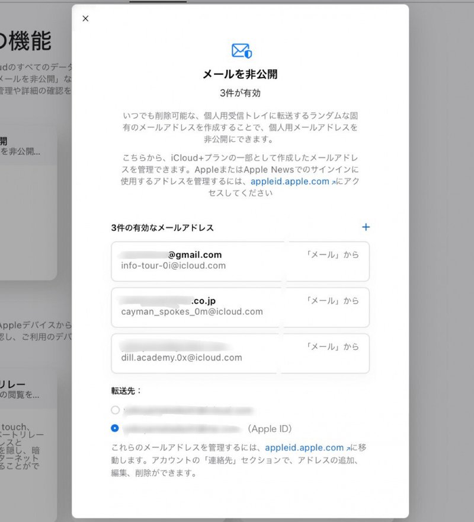The height and width of the screenshot is (522, 474).
Task: Open appleid.apple.com link in the forwarding note
Action: (x=308, y=448)
